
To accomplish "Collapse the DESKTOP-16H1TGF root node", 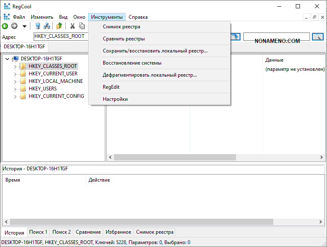I will point(7,59).
